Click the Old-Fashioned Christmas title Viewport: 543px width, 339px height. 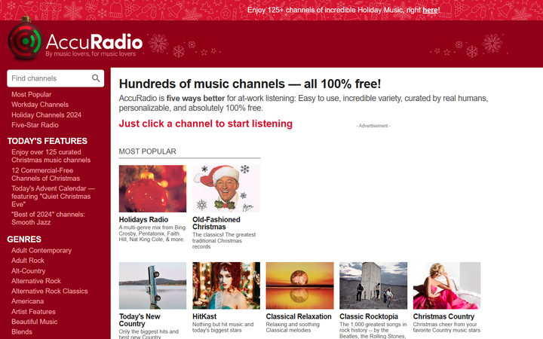[x=216, y=223]
